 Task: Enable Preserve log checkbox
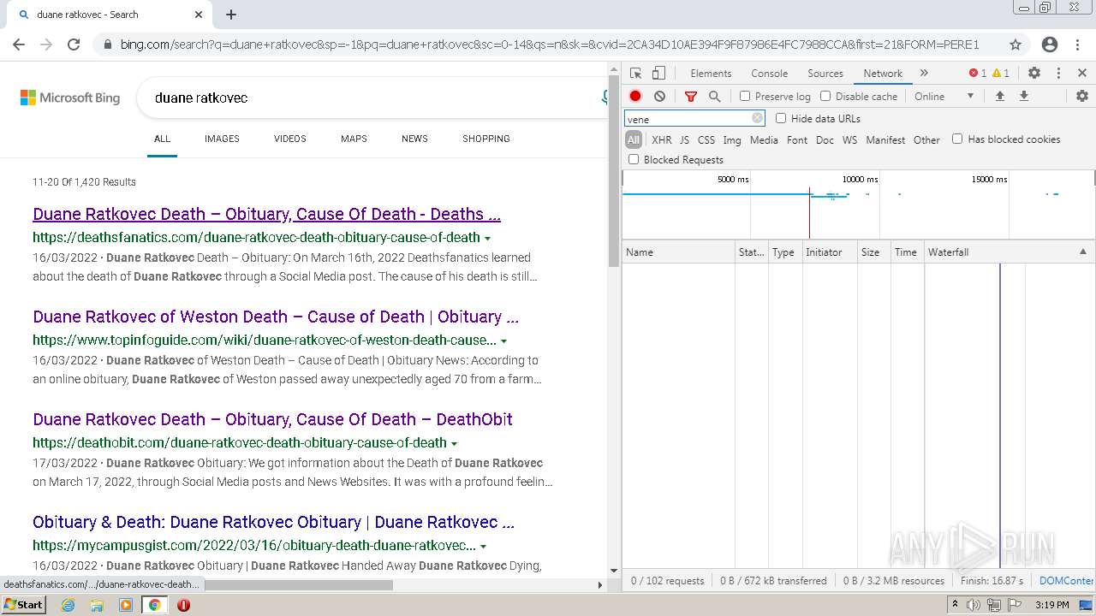(745, 97)
